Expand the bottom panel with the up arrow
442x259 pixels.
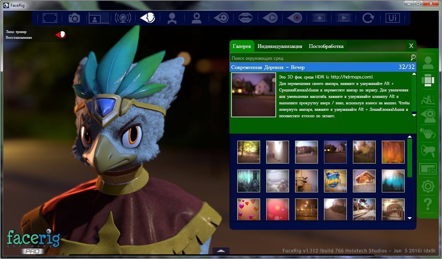[x=221, y=251]
